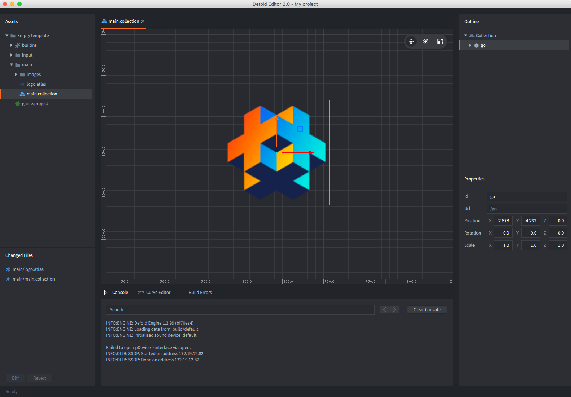Expand the go node in Outline
Viewport: 571px width, 397px height.
[x=470, y=45]
